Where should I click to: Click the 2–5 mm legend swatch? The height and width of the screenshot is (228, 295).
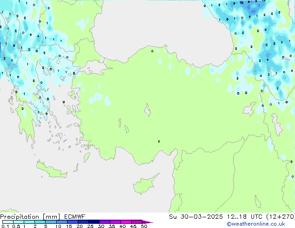40,222
